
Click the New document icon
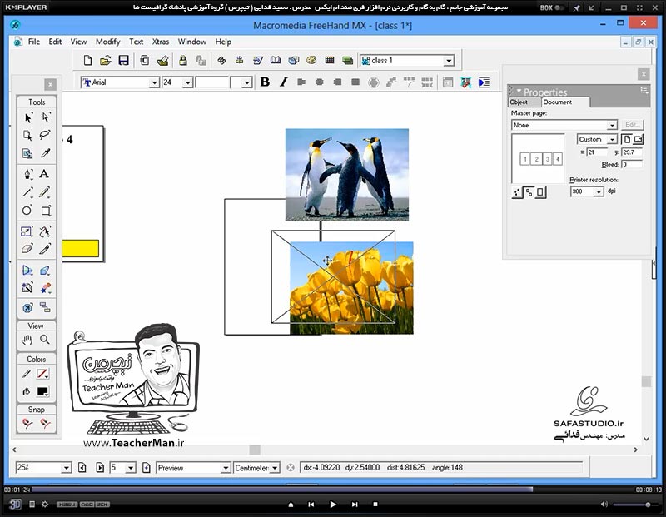pos(87,60)
